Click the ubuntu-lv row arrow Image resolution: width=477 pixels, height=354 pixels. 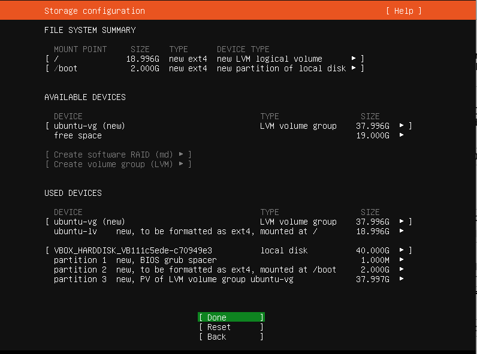[401, 231]
